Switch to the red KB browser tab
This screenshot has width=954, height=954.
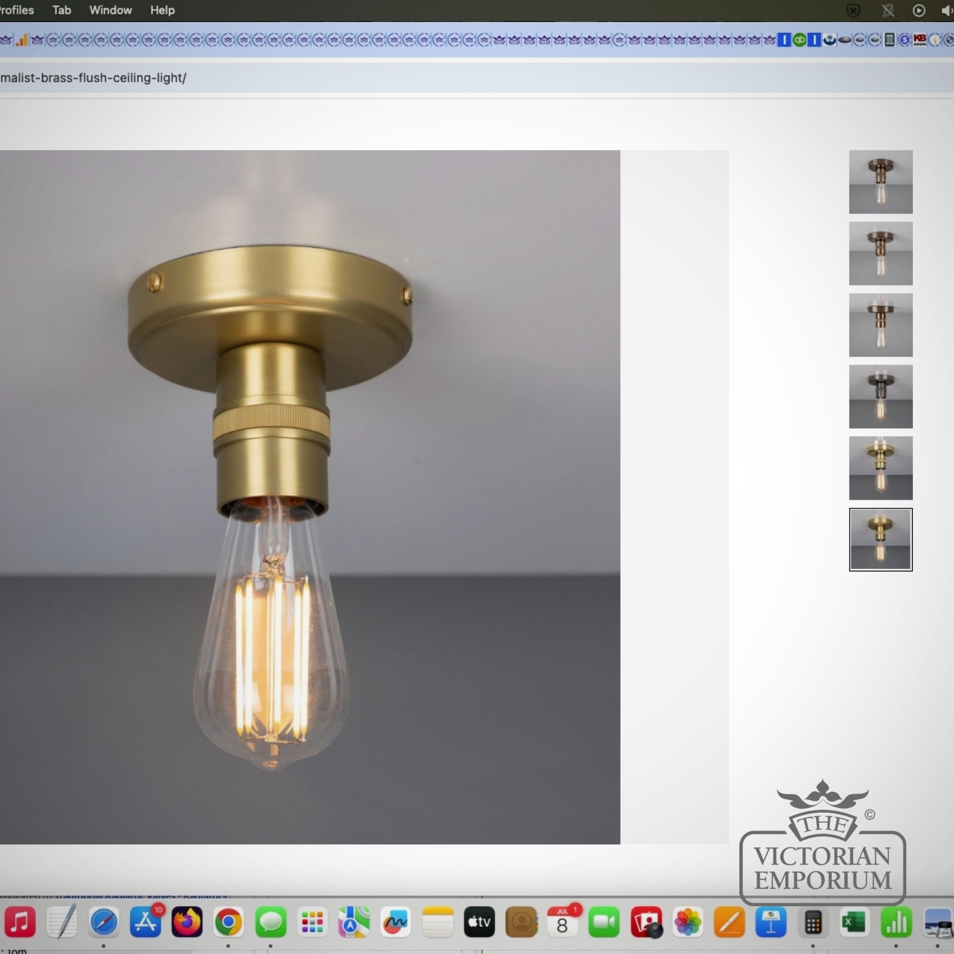point(919,40)
